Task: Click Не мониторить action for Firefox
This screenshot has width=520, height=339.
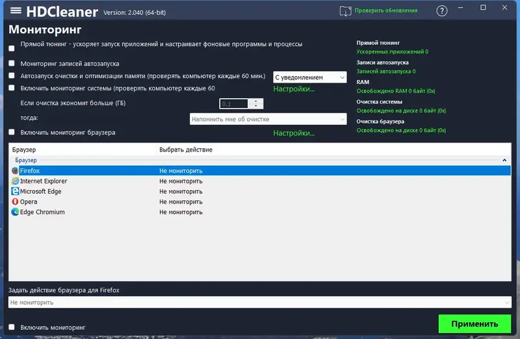Action: [x=181, y=170]
